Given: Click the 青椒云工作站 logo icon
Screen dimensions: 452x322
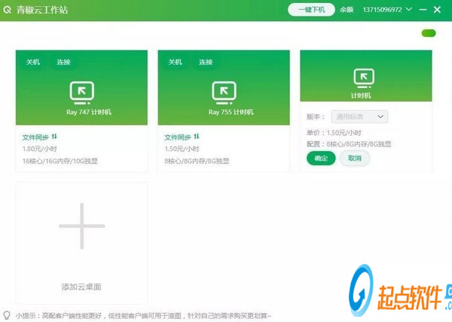Looking at the screenshot, I should coord(8,10).
